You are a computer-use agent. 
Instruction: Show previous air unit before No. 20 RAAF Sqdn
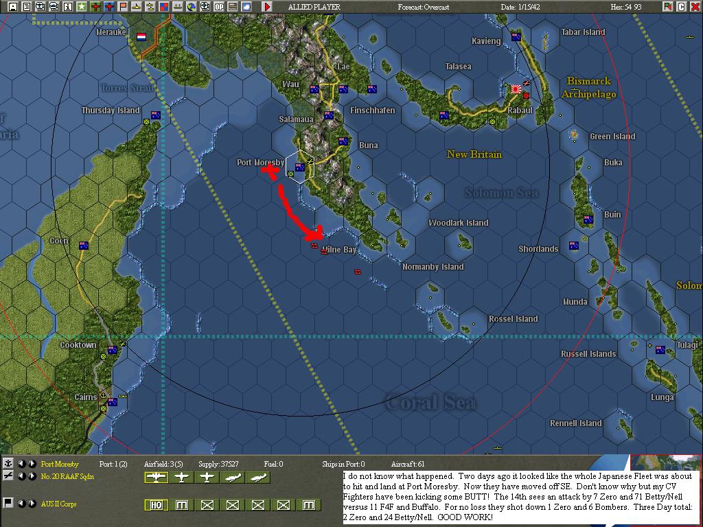[21, 476]
